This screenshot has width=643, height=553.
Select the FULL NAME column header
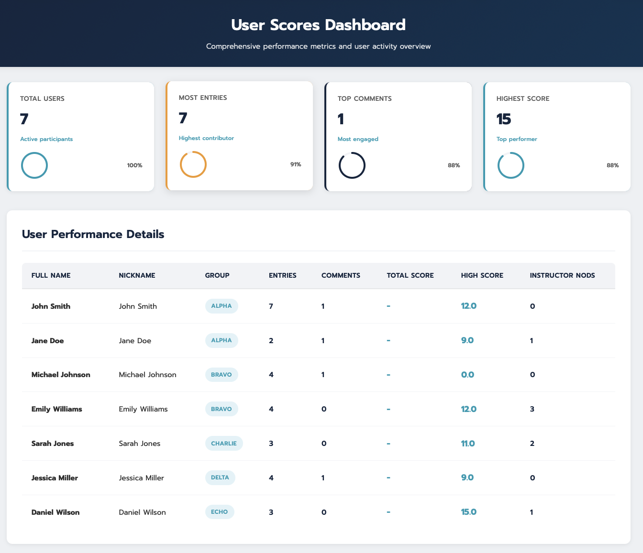51,275
